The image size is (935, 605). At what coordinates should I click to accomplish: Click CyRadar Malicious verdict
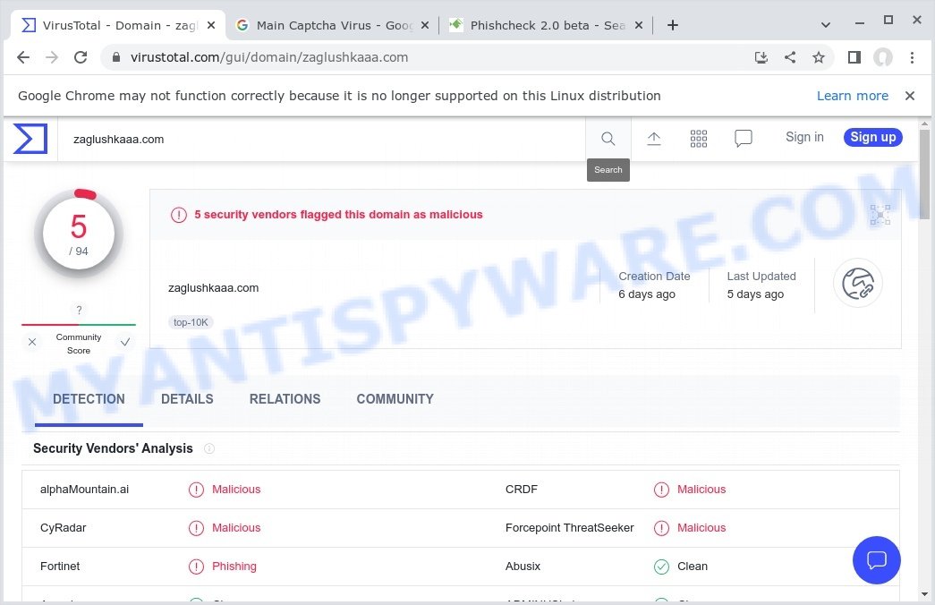[x=236, y=527]
